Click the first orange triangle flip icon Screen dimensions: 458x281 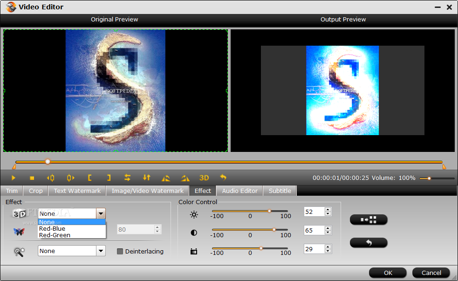click(x=165, y=178)
